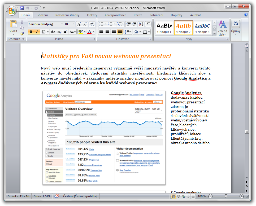Image resolution: width=256 pixels, height=206 pixels.
Task: Open the Change Case Aa dropdown
Action: pos(73,32)
